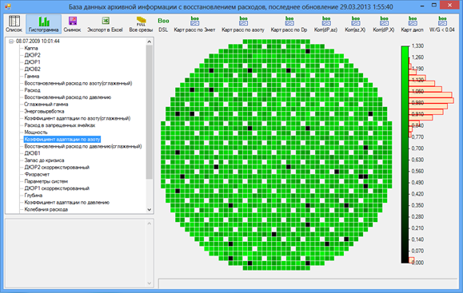Select ДКЭВ2 parameter
Screen dimensions: 463x293
(32, 69)
